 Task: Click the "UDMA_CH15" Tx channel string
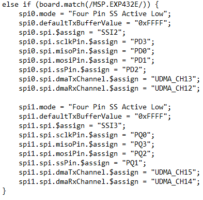tap(174, 173)
